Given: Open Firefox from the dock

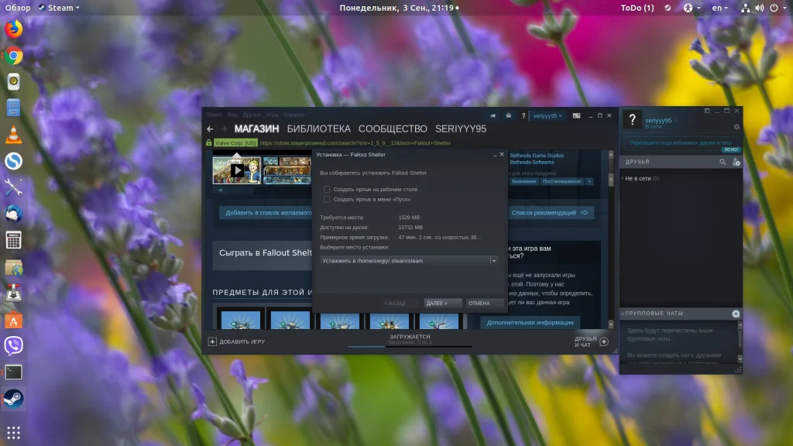Looking at the screenshot, I should [14, 29].
